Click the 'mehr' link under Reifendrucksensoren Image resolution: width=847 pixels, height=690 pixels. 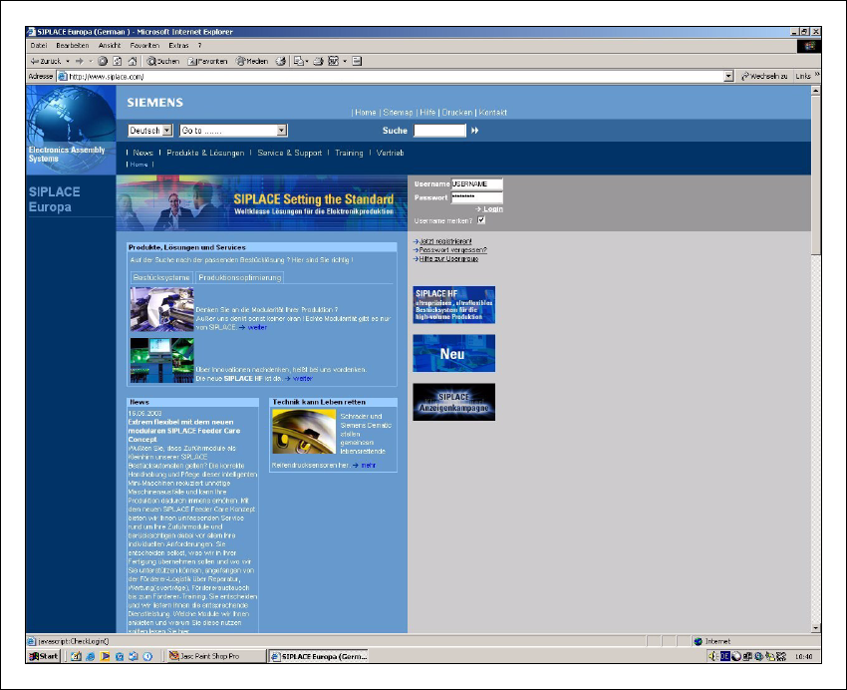369,466
